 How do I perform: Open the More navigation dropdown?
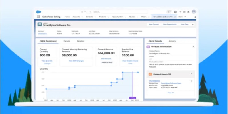point(182,17)
